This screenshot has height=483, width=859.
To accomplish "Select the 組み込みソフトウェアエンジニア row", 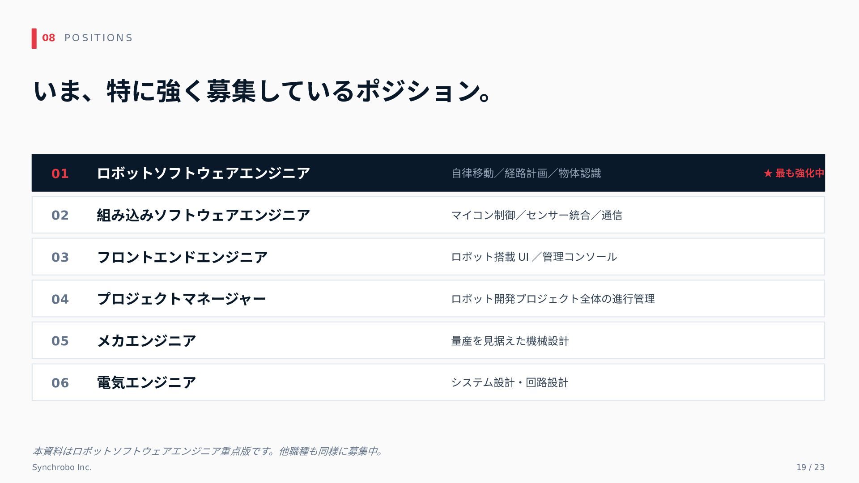I will 428,215.
